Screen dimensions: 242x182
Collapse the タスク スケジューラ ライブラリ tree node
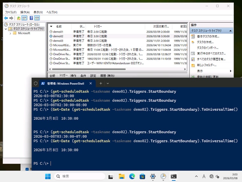tap(6, 29)
